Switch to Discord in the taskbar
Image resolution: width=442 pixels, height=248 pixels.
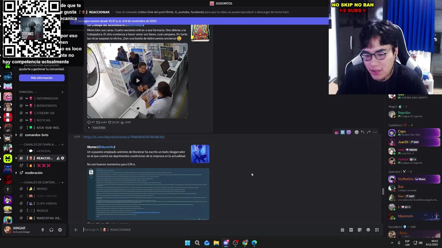click(x=226, y=243)
